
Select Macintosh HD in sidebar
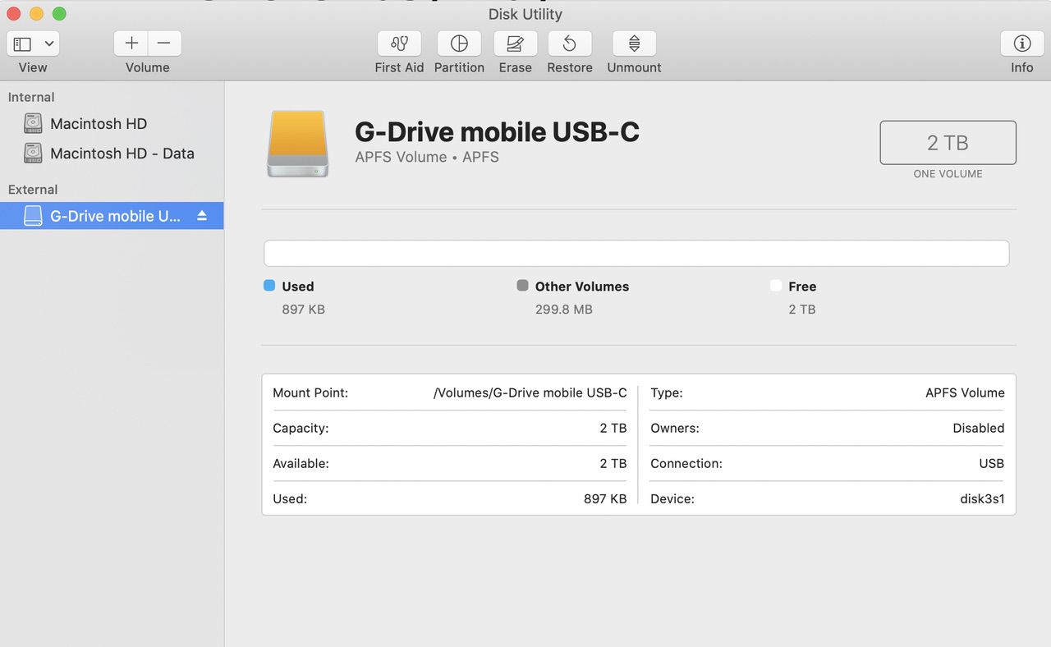[98, 124]
